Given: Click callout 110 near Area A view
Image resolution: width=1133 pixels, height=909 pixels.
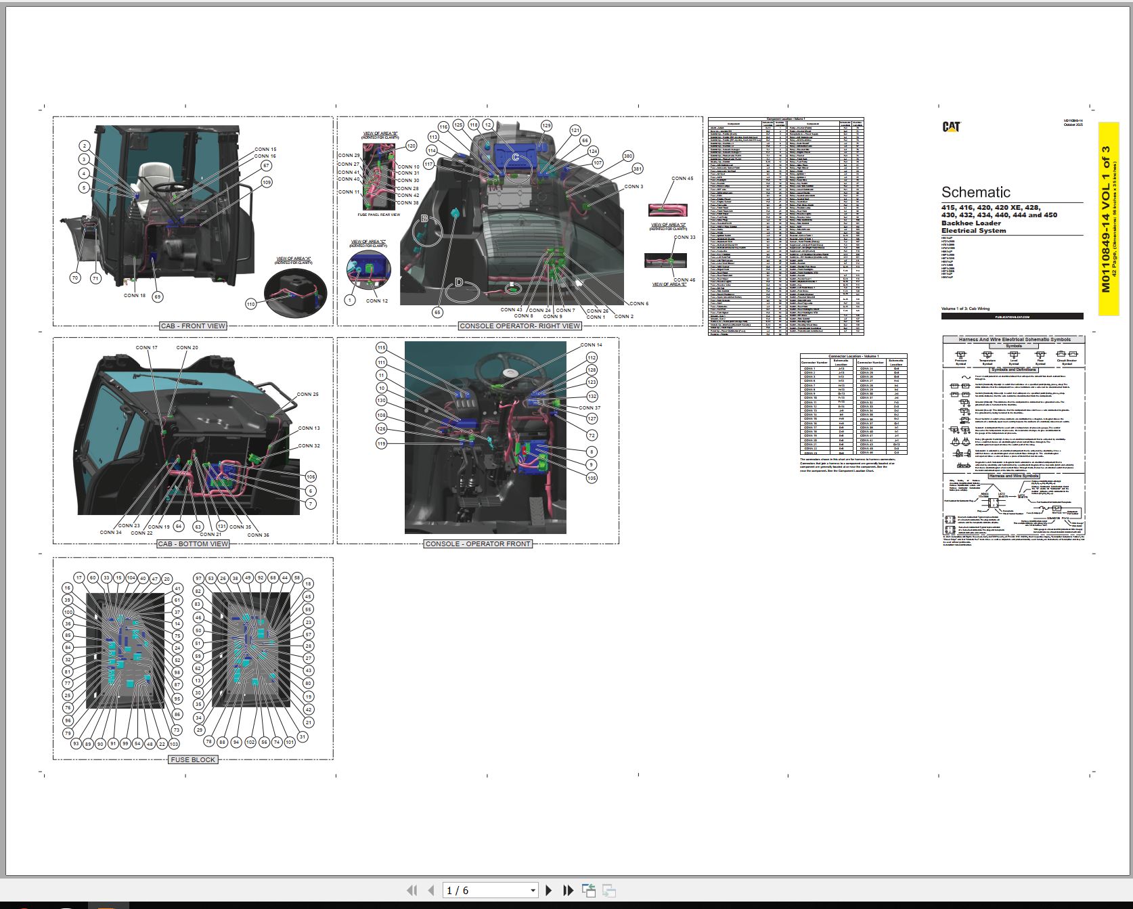Looking at the screenshot, I should [250, 304].
